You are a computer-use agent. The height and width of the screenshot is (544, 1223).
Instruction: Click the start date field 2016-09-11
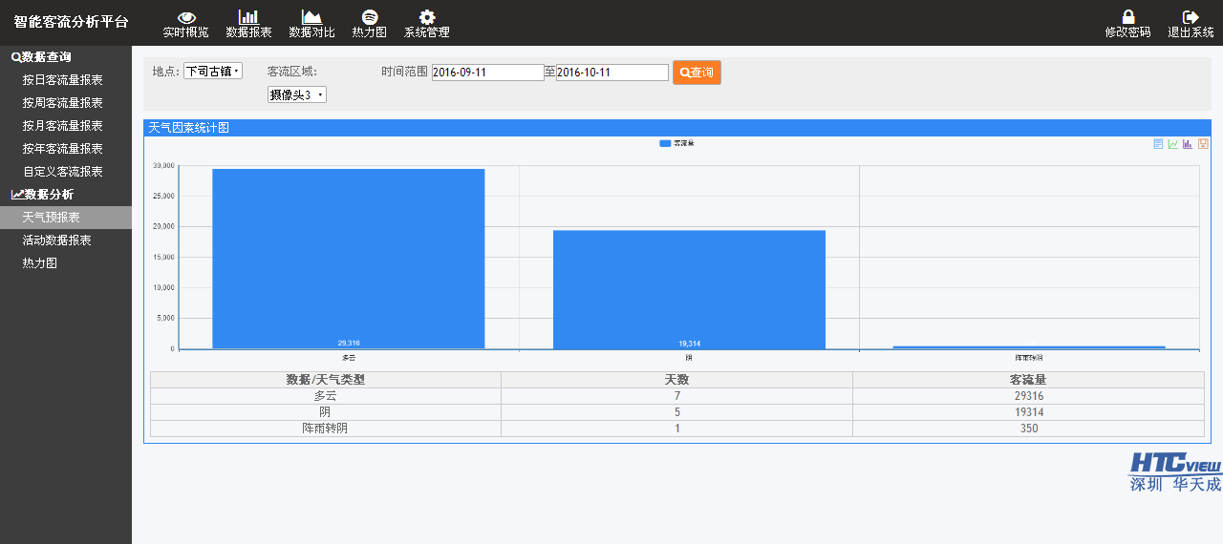point(487,73)
